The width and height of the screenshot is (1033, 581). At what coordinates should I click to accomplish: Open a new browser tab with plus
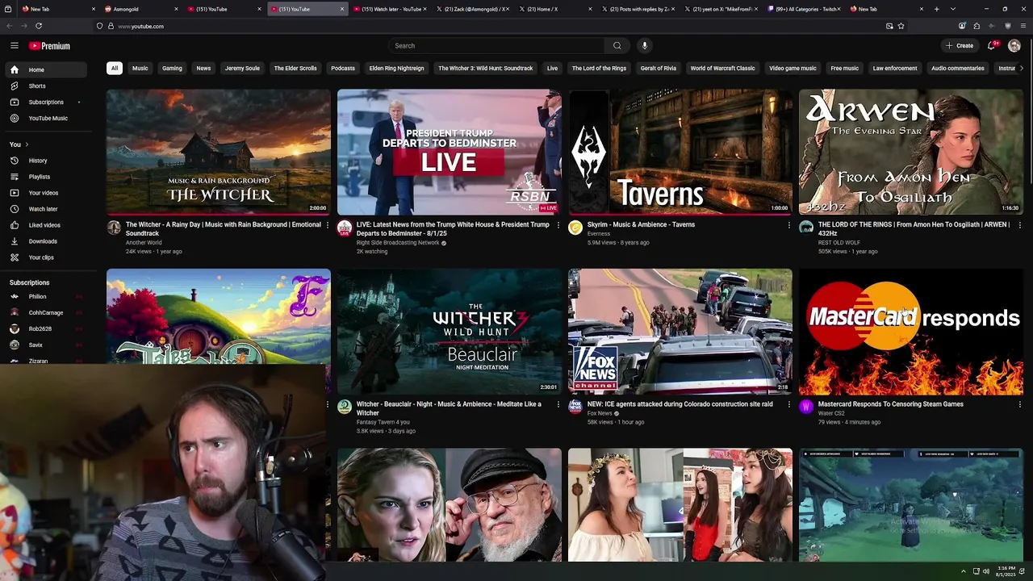936,9
